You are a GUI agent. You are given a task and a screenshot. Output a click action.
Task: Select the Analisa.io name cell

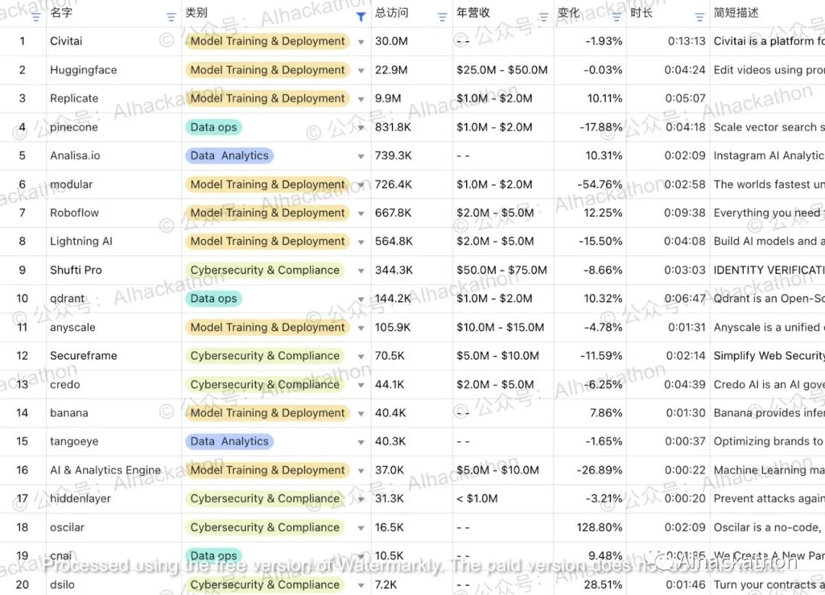[114, 155]
